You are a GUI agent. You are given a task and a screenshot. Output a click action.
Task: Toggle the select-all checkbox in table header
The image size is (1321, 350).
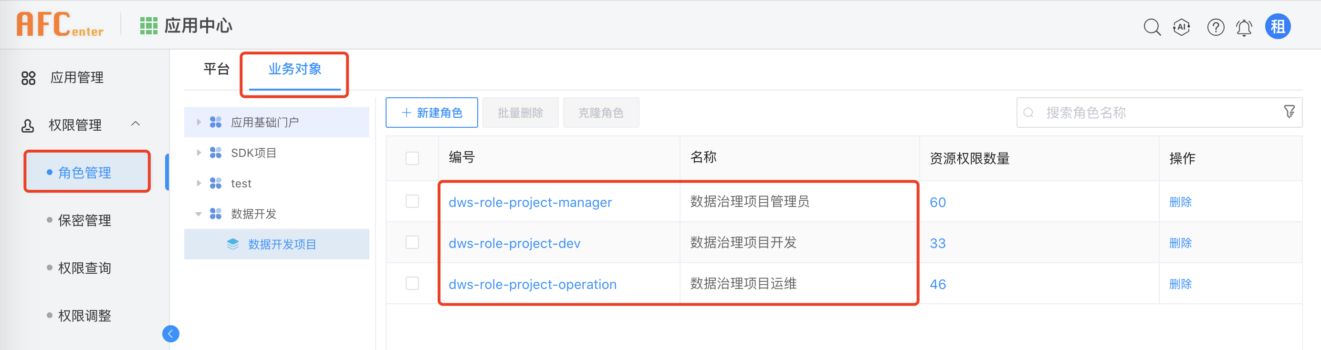coord(412,158)
